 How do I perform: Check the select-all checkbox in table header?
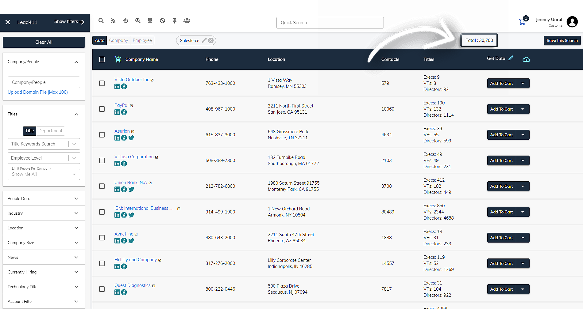(102, 59)
